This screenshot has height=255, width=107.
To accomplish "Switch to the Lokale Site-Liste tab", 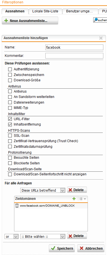I will [x=45, y=11].
